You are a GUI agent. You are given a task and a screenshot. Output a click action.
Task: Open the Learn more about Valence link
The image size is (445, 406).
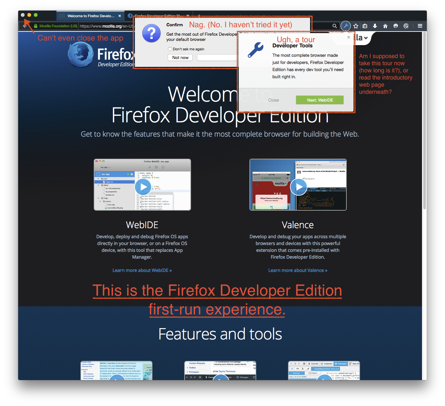297,270
